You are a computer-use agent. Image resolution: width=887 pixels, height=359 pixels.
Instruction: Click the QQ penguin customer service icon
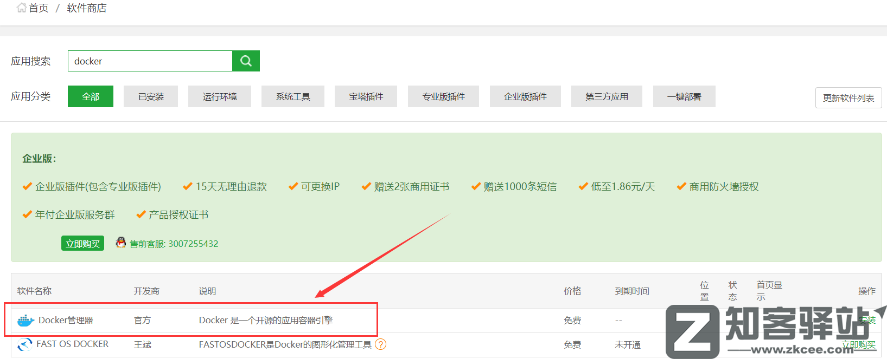click(121, 243)
